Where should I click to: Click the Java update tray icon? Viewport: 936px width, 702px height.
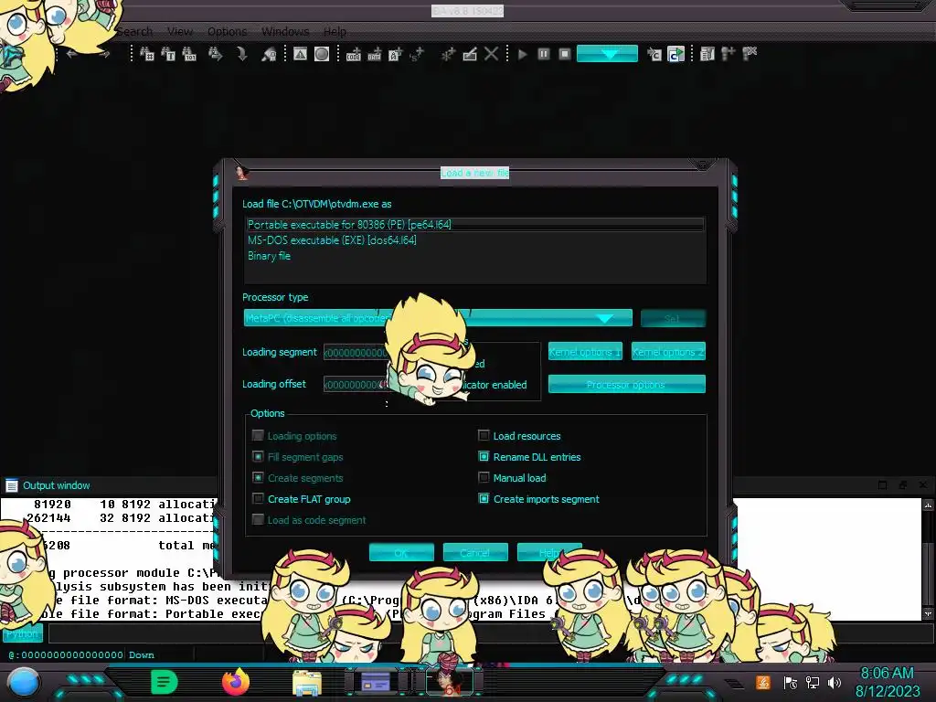coord(763,682)
